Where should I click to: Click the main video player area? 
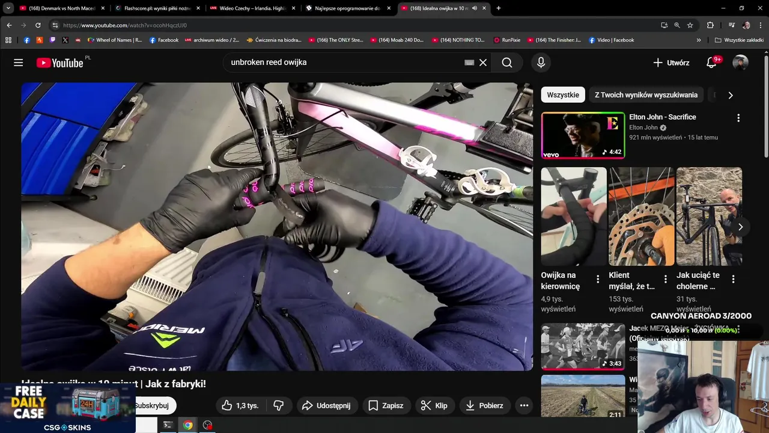tap(277, 226)
